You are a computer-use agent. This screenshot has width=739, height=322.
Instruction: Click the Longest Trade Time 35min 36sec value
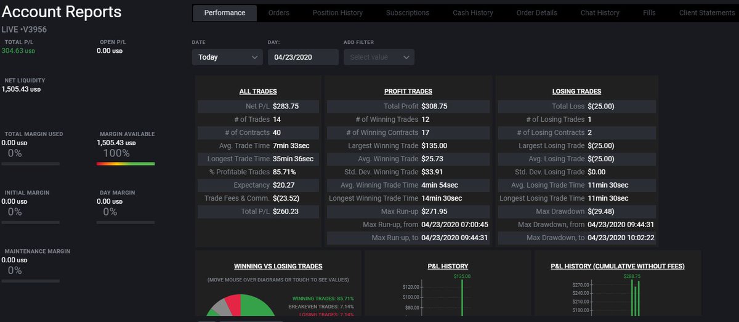coord(294,159)
